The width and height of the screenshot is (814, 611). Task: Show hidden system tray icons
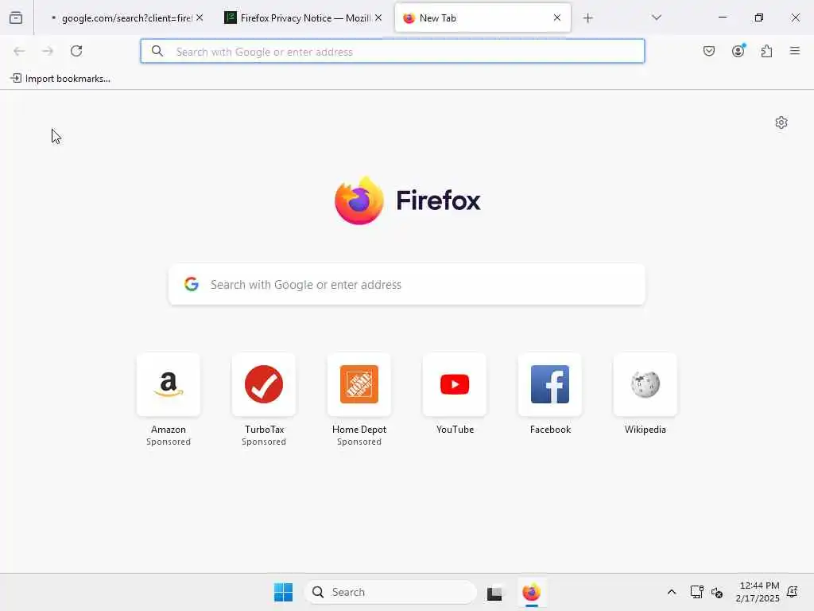click(x=671, y=592)
